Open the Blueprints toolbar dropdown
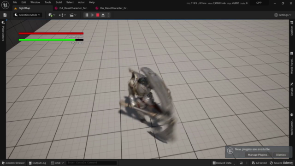The height and width of the screenshot is (166, 295). 62,15
